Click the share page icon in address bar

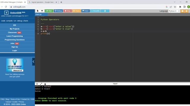pos(171,7)
